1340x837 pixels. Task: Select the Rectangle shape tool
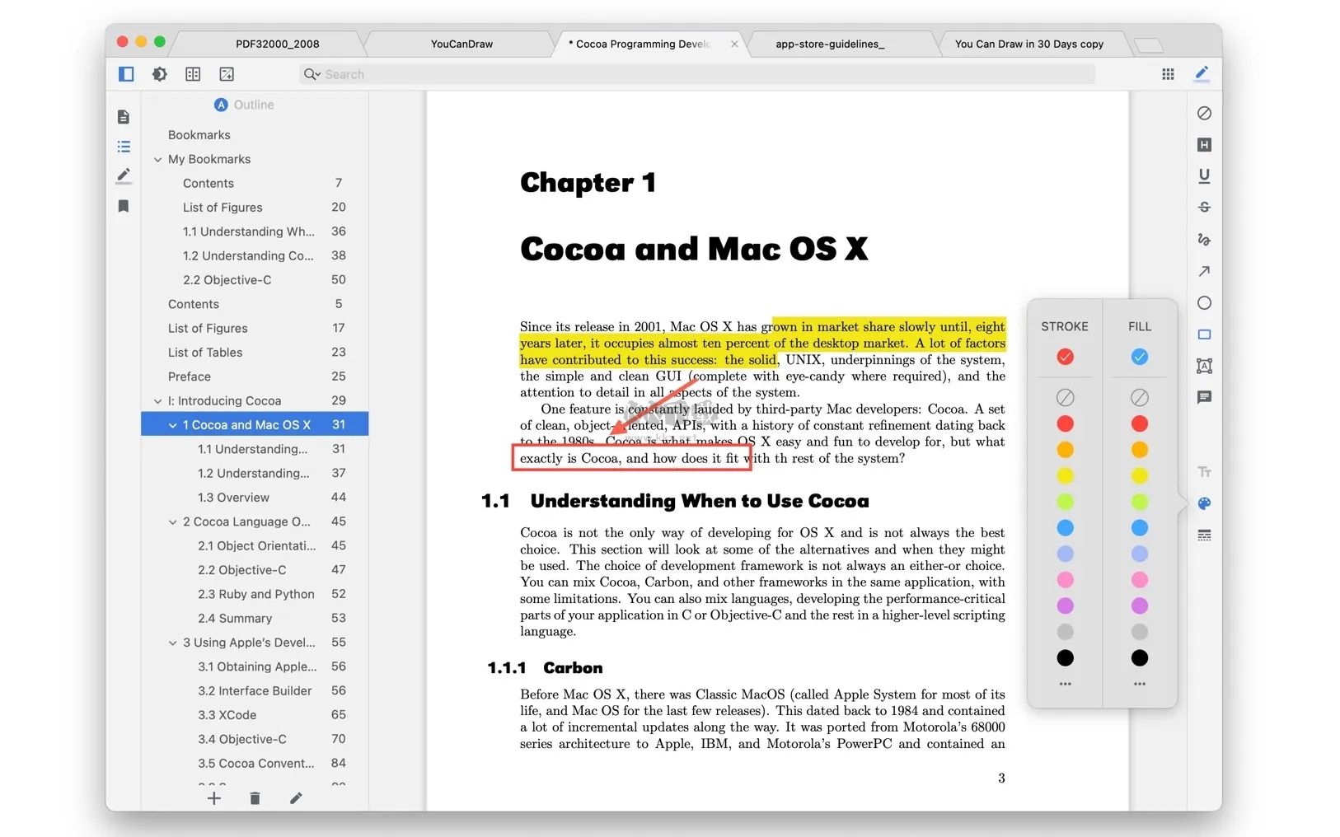[x=1204, y=334]
